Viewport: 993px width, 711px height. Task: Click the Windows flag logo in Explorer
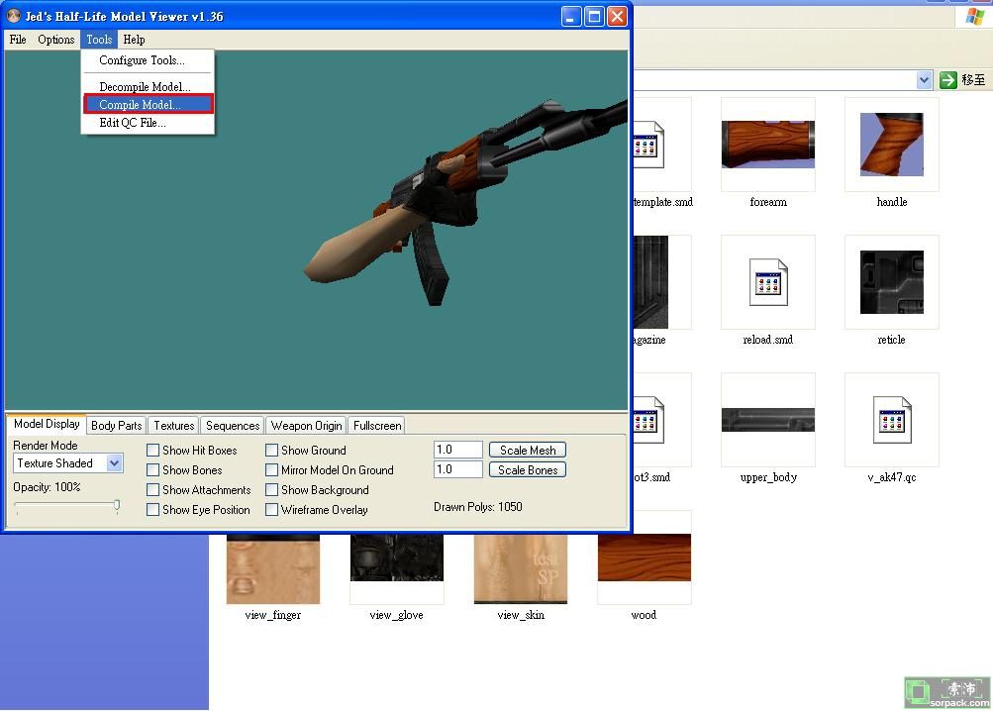point(974,16)
